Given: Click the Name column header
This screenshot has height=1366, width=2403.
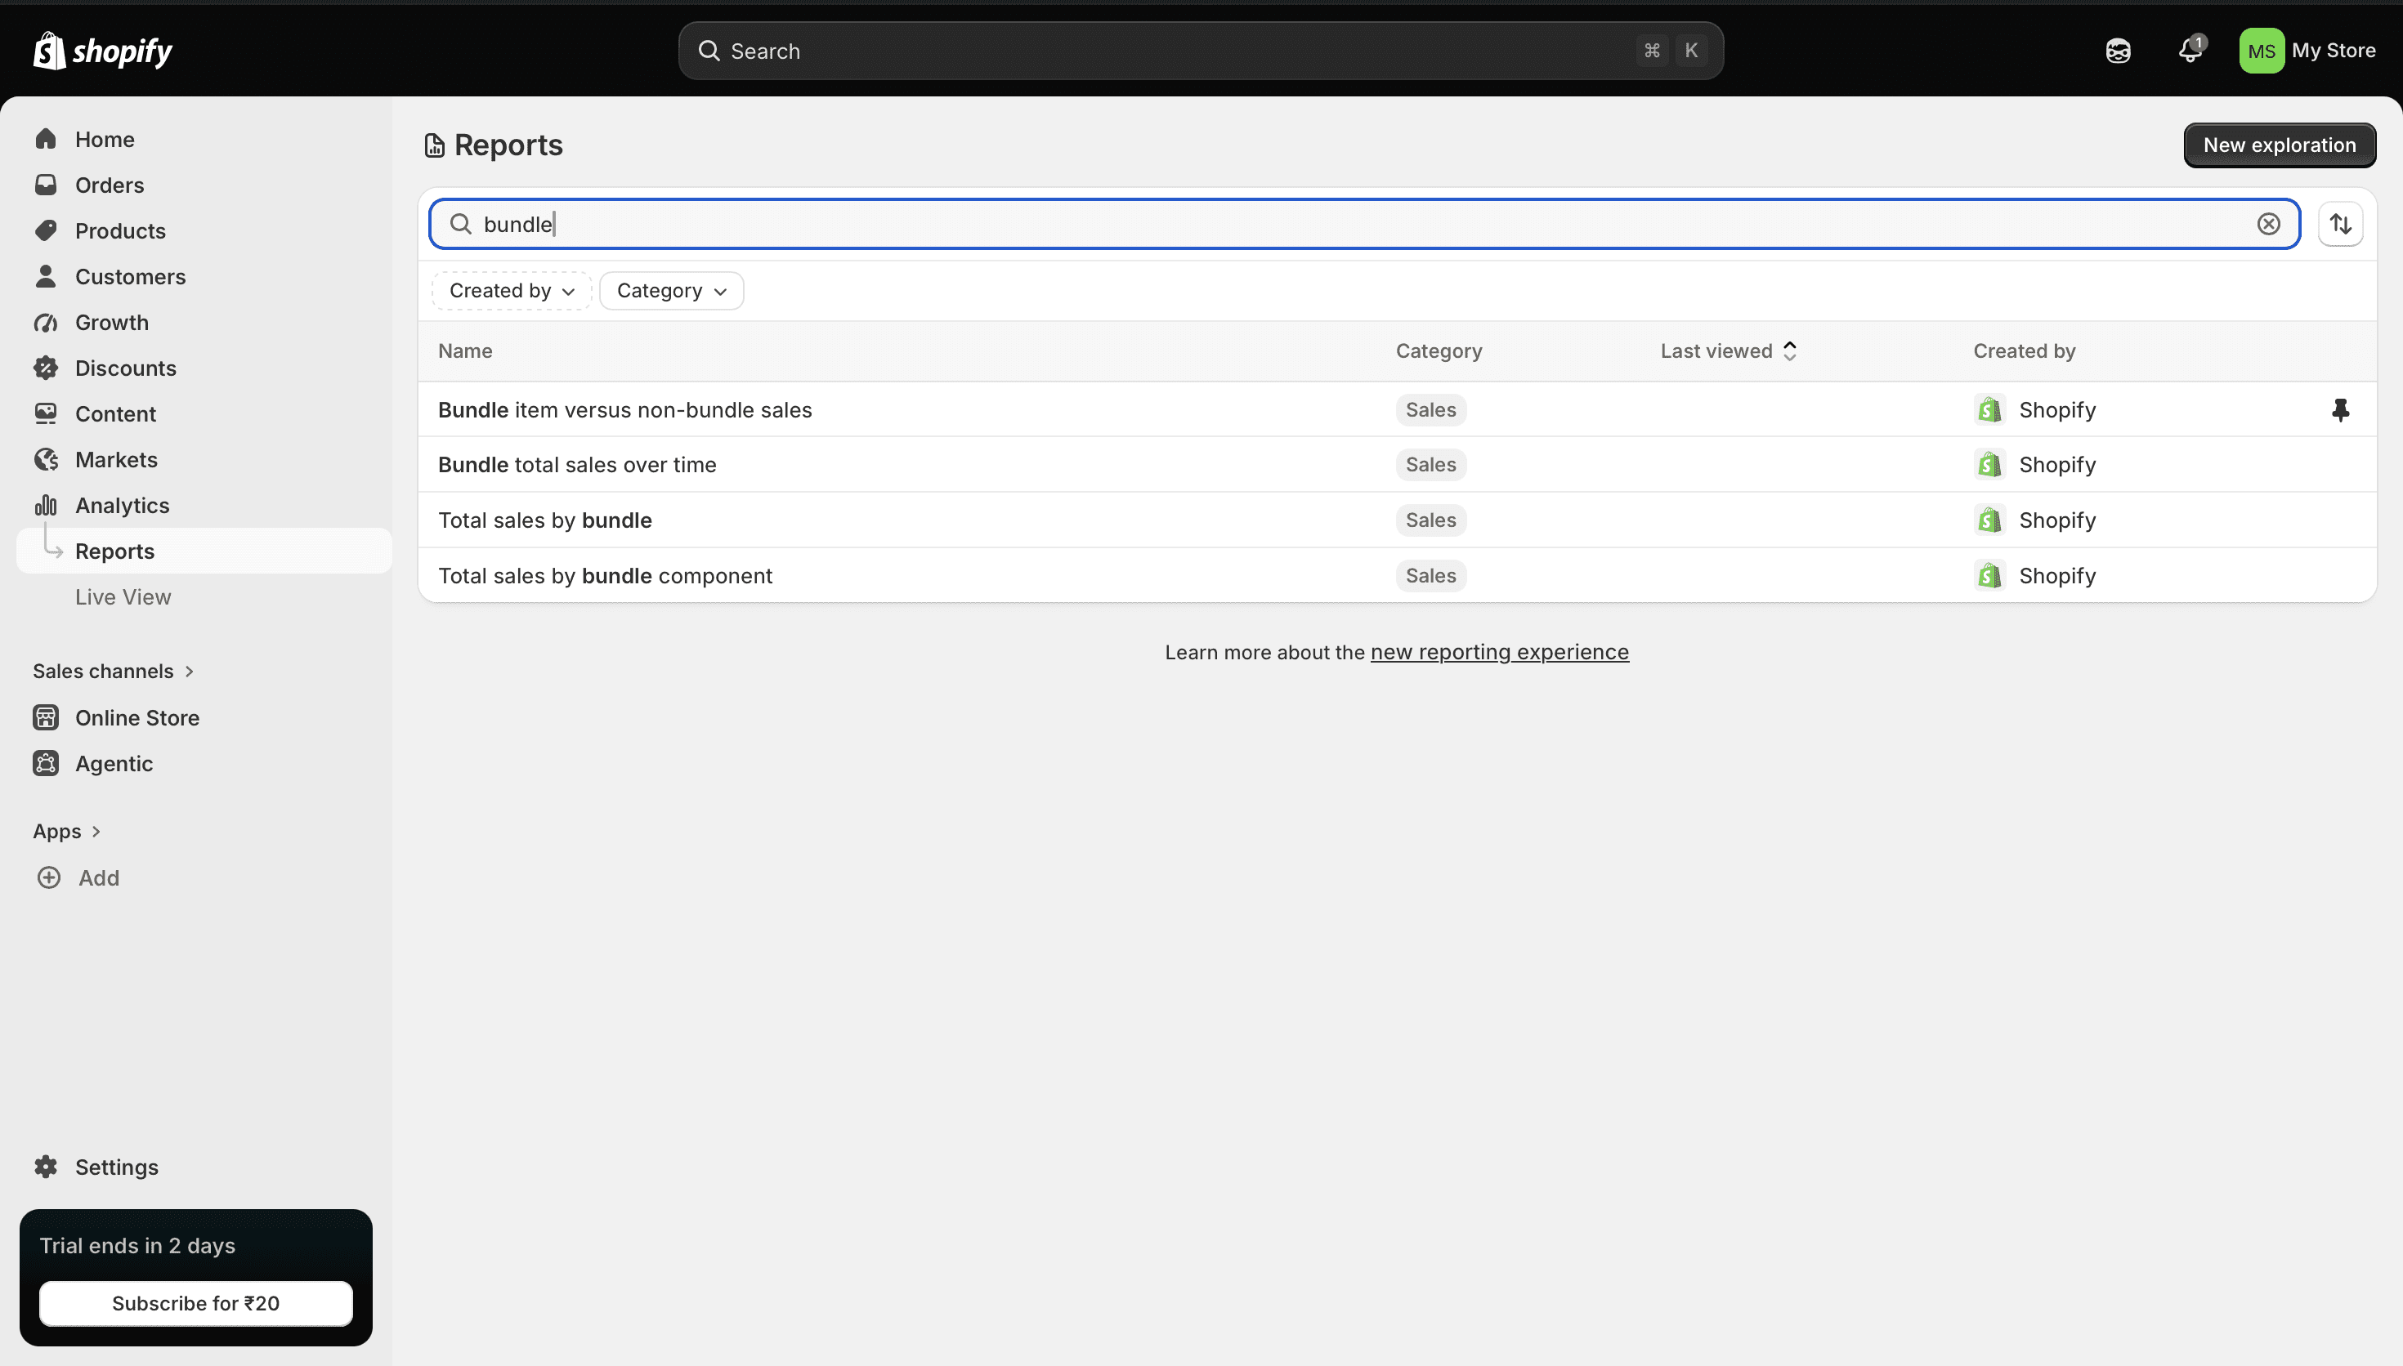Looking at the screenshot, I should point(465,350).
